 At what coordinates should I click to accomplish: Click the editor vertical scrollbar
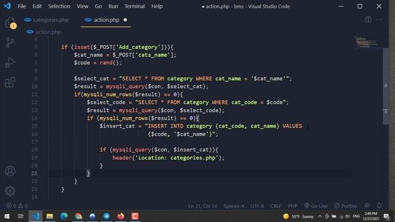click(386, 86)
